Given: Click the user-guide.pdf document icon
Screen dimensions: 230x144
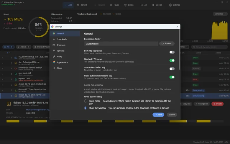Looking at the screenshot, I should click(x=16, y=74).
